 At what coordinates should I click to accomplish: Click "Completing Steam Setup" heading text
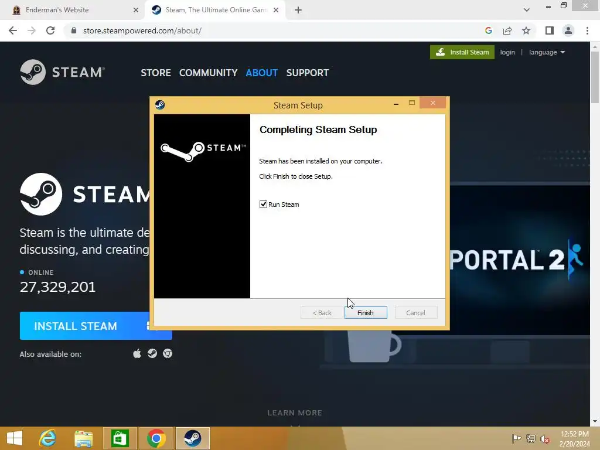click(318, 129)
